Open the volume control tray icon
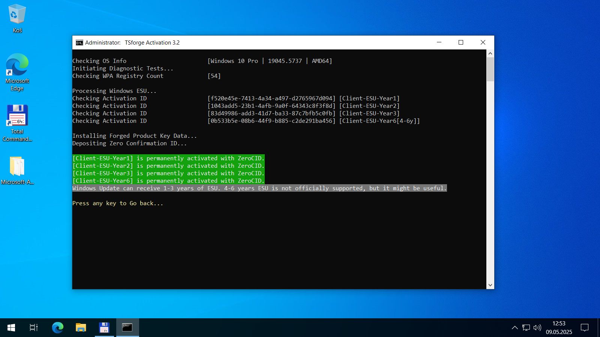This screenshot has width=600, height=337. coord(537,328)
